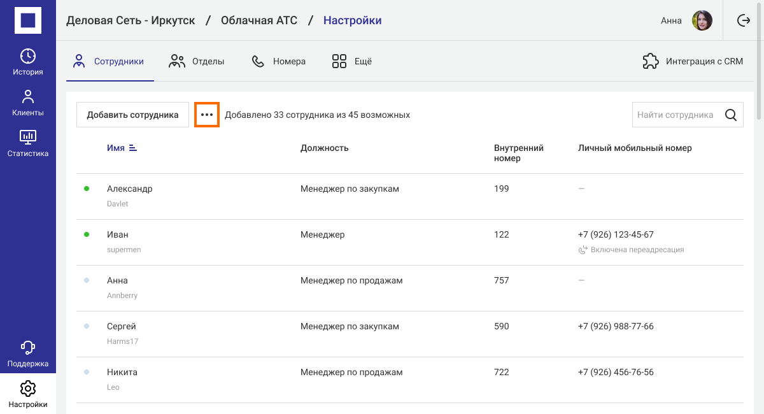
Task: Click the Найти сотрудника search field
Action: tap(676, 115)
